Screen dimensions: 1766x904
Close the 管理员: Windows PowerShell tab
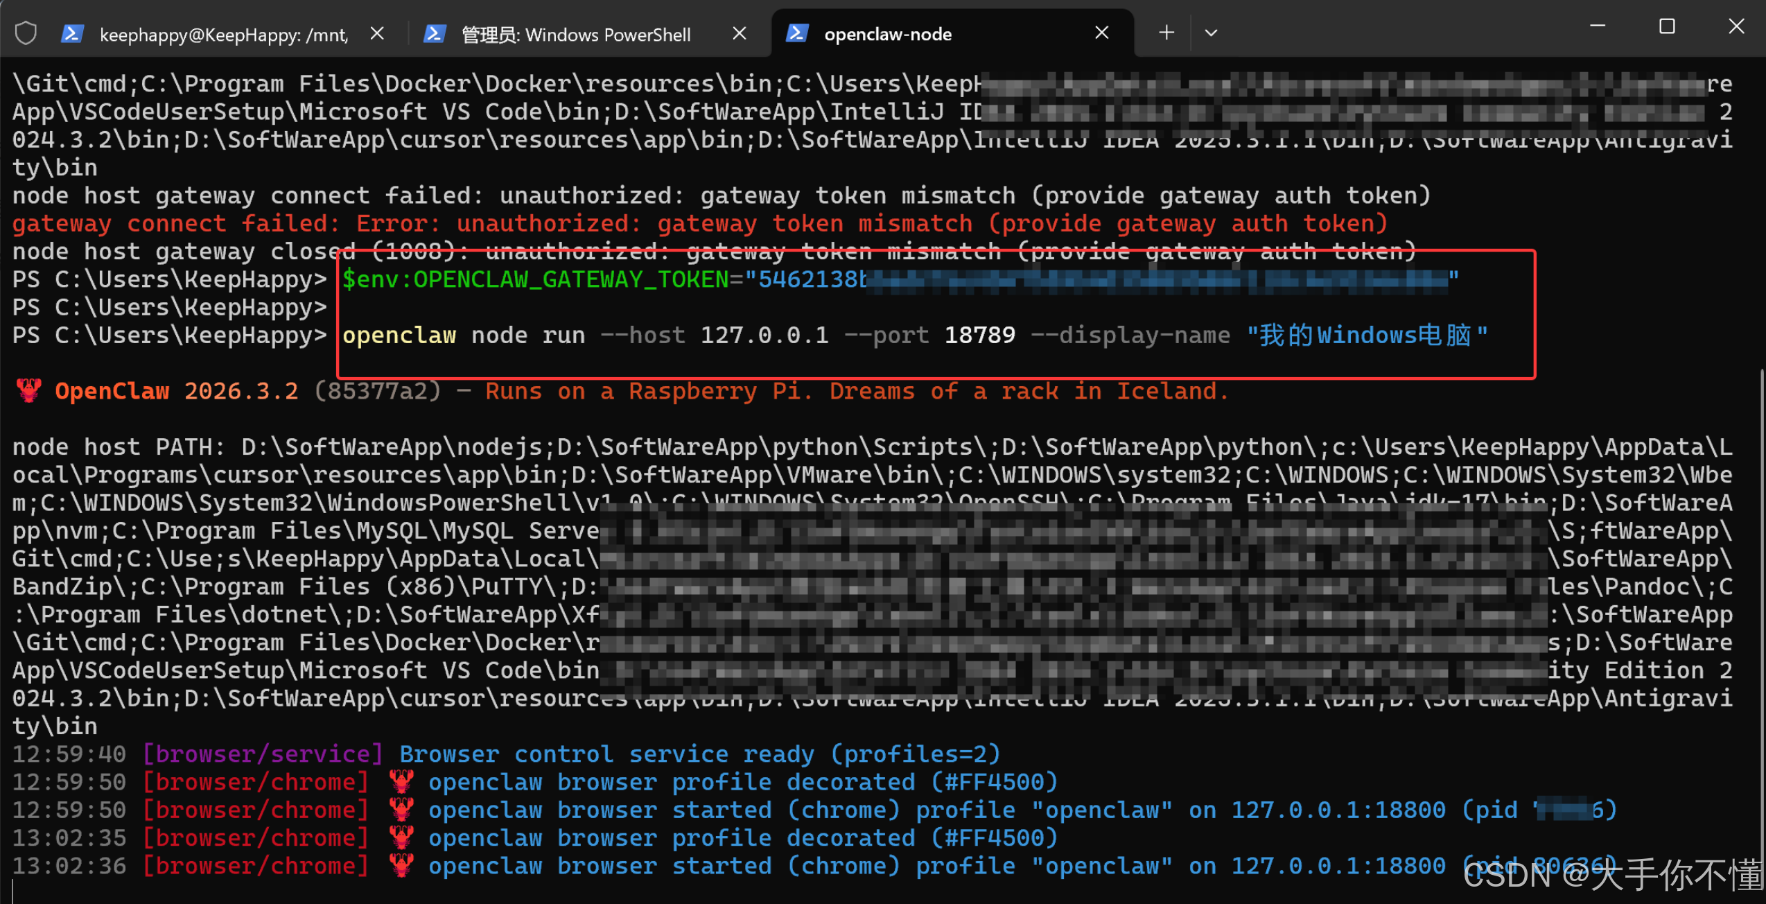(x=740, y=33)
